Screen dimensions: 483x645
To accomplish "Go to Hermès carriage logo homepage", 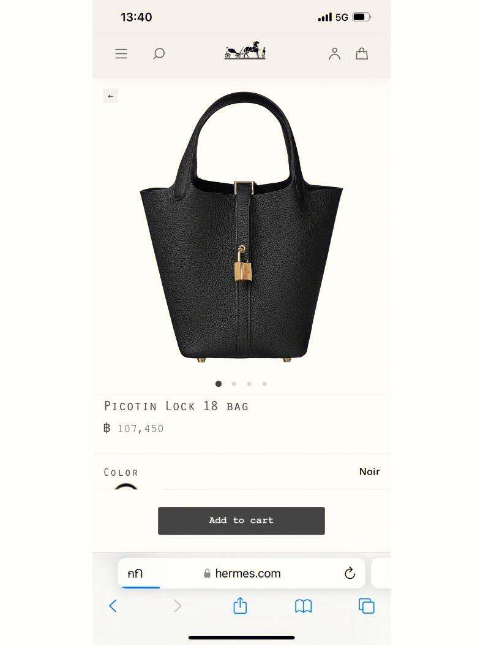I will click(x=245, y=51).
